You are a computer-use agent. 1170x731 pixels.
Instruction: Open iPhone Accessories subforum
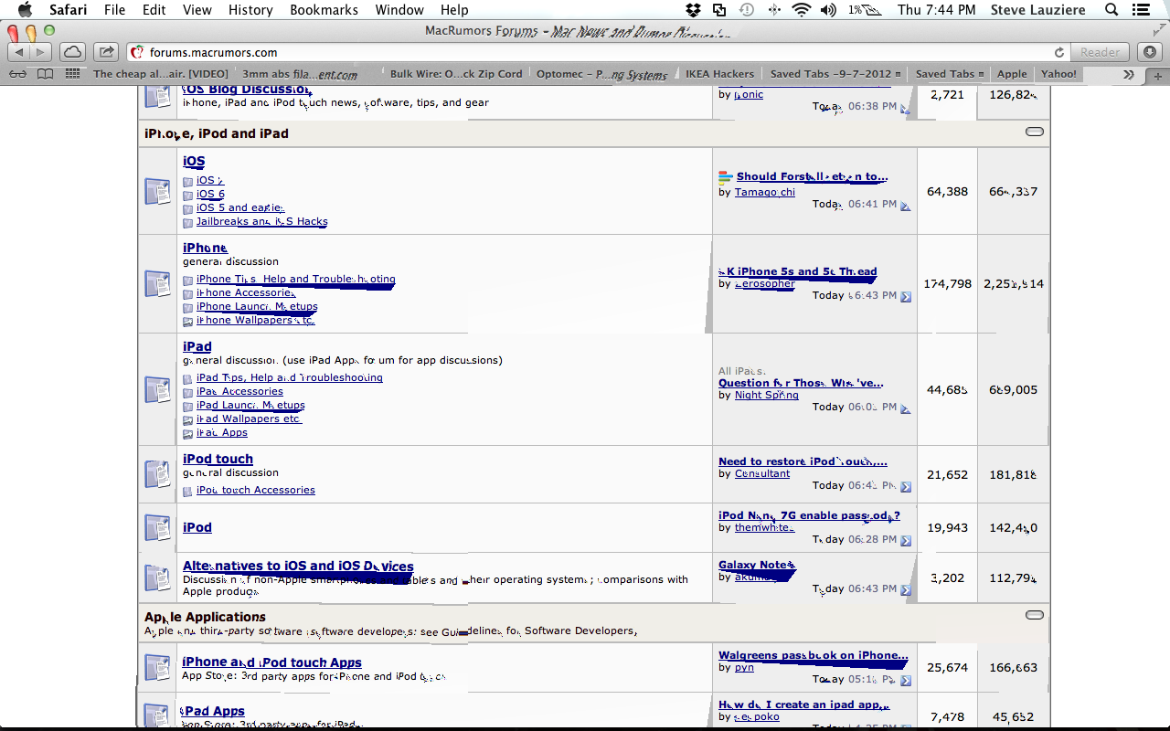(x=245, y=292)
